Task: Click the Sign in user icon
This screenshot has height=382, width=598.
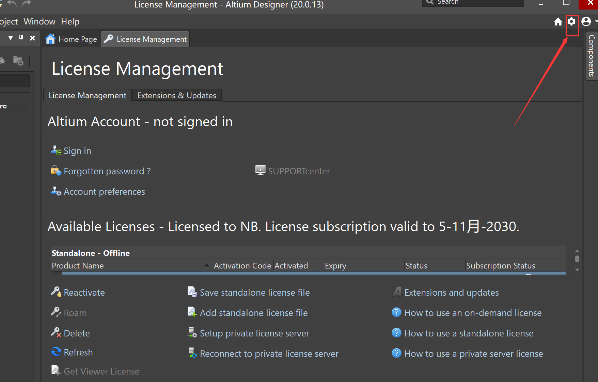Action: [56, 150]
